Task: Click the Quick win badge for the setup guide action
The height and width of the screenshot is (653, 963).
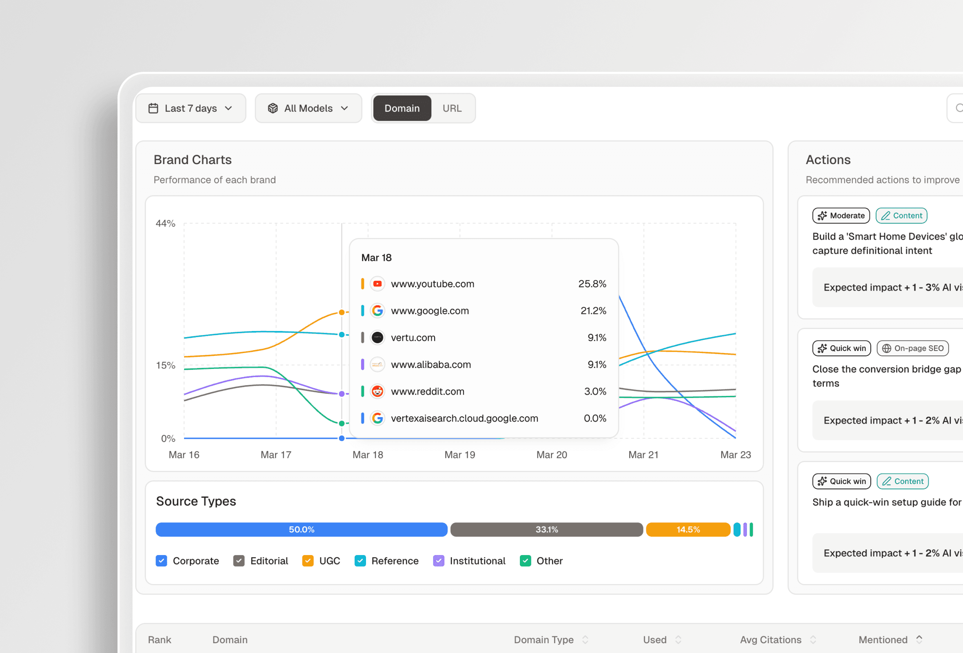Action: click(841, 481)
